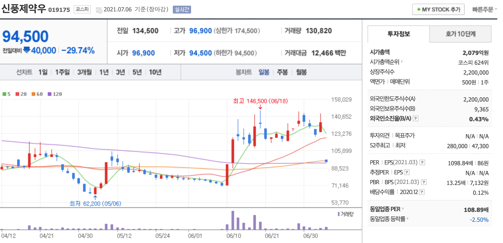Click the -2.50% industry change value
Image resolution: width=503 pixels, height=243 pixels.
479,220
